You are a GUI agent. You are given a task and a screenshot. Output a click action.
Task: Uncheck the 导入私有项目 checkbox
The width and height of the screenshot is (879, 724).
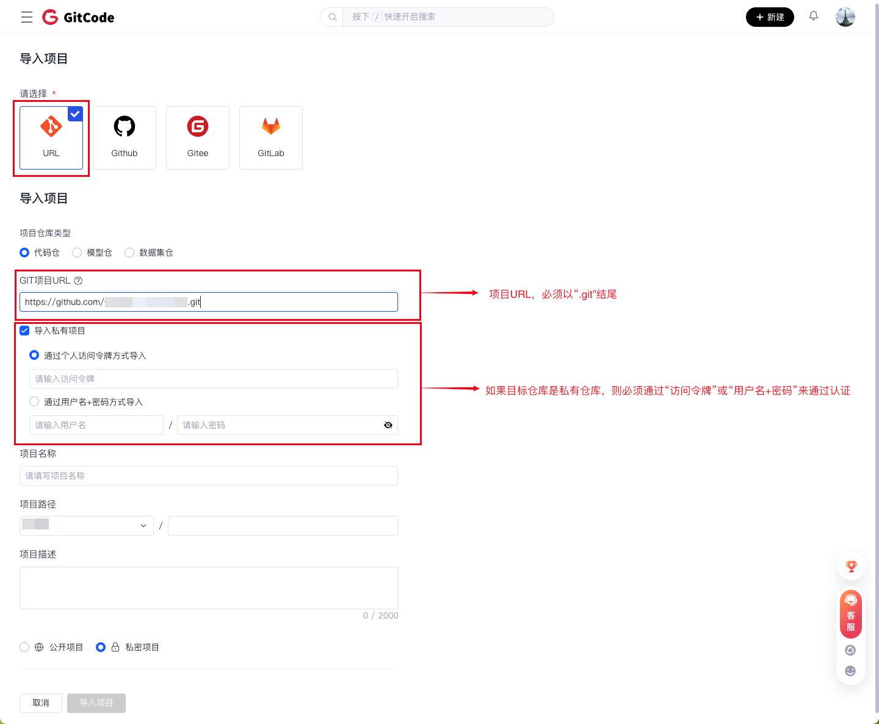click(x=24, y=331)
